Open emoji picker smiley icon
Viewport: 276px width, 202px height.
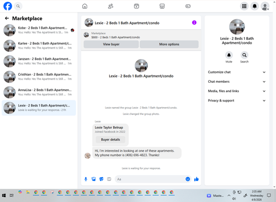click(188, 179)
